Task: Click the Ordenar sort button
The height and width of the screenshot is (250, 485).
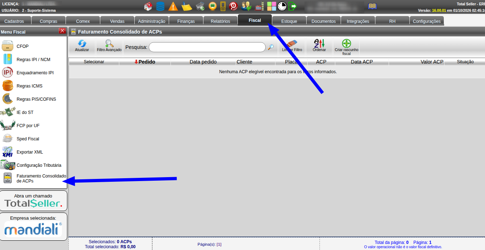Action: (x=319, y=46)
